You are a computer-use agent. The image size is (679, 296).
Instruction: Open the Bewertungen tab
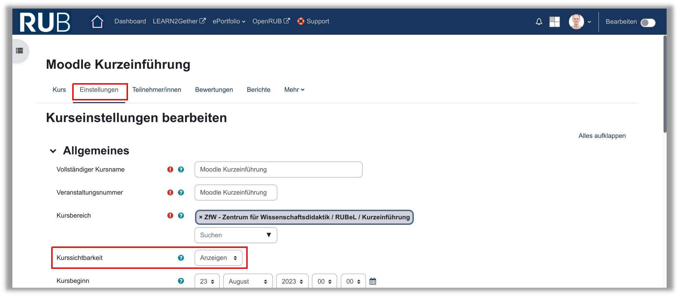(x=214, y=90)
